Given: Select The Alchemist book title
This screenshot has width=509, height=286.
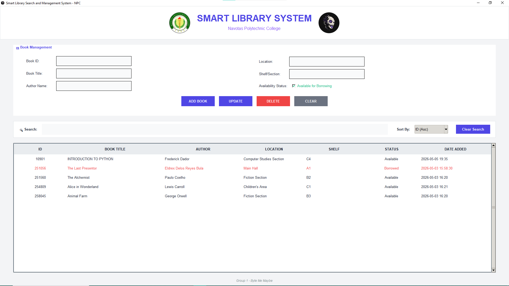Looking at the screenshot, I should point(78,177).
